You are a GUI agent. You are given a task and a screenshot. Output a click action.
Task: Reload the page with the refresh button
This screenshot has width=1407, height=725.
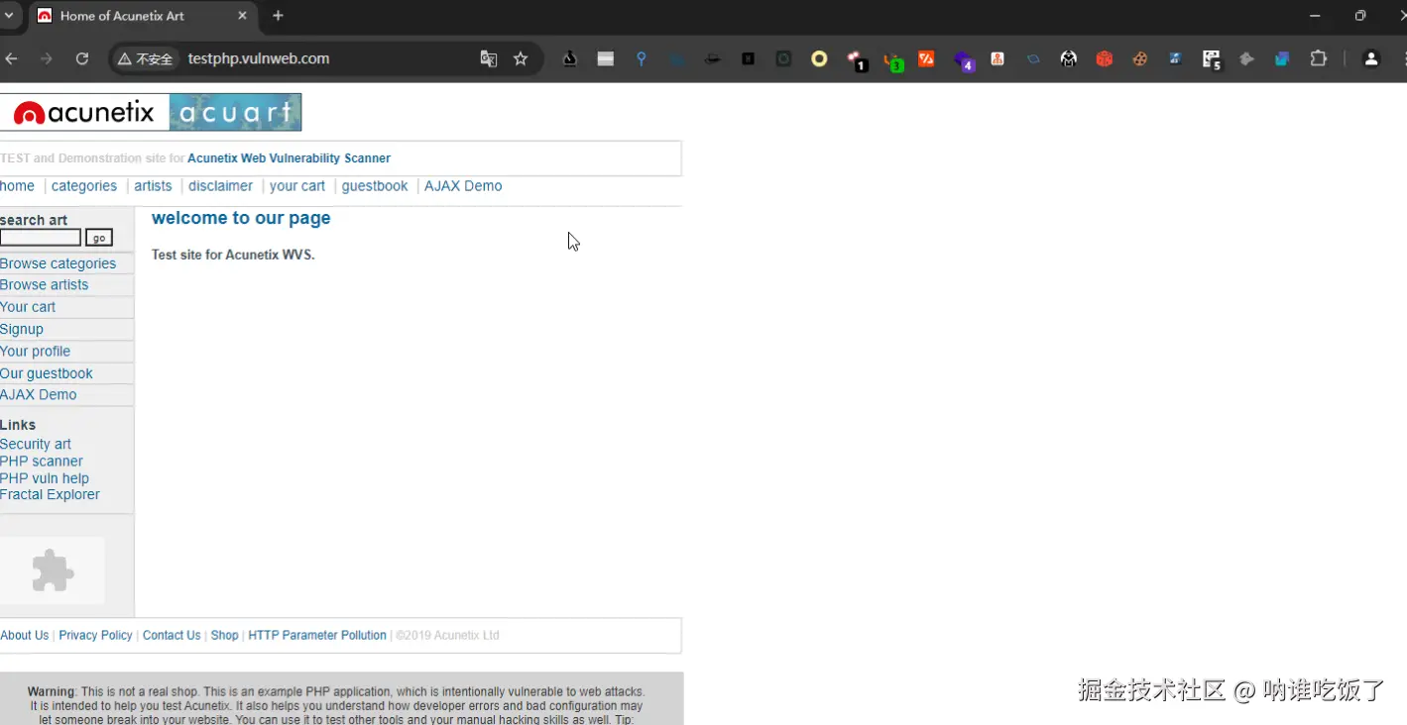click(x=82, y=58)
